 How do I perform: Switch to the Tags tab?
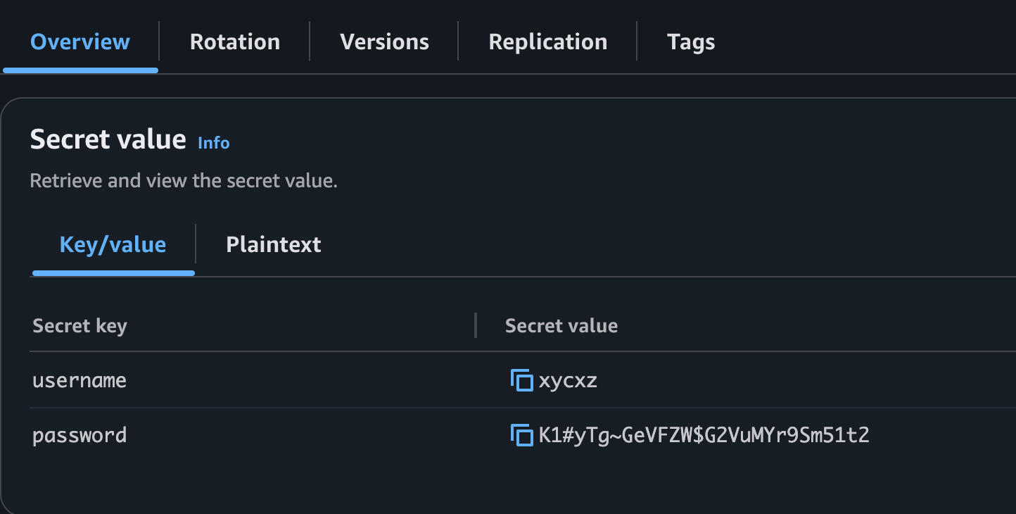[x=690, y=41]
